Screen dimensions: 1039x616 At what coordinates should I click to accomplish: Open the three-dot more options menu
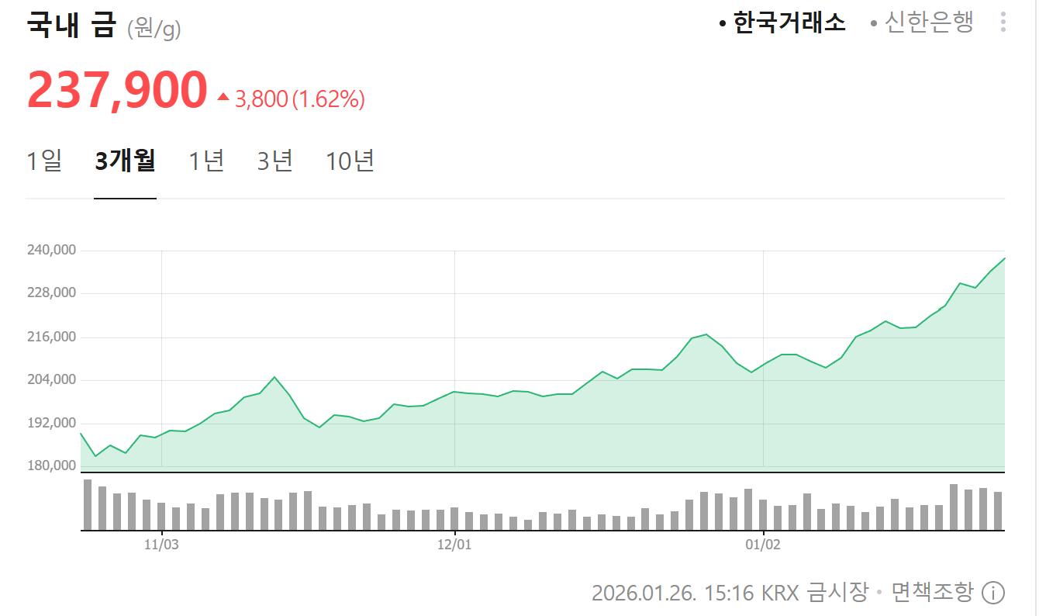(x=1003, y=22)
